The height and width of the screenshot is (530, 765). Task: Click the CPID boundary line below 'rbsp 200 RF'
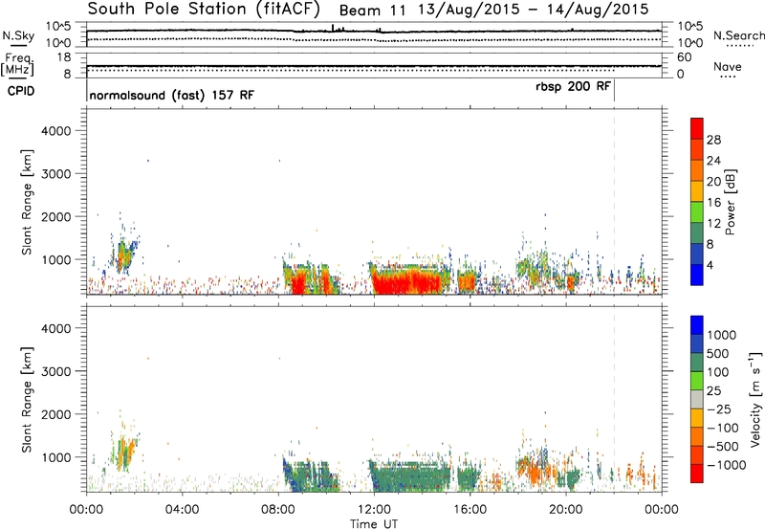pyautogui.click(x=614, y=91)
